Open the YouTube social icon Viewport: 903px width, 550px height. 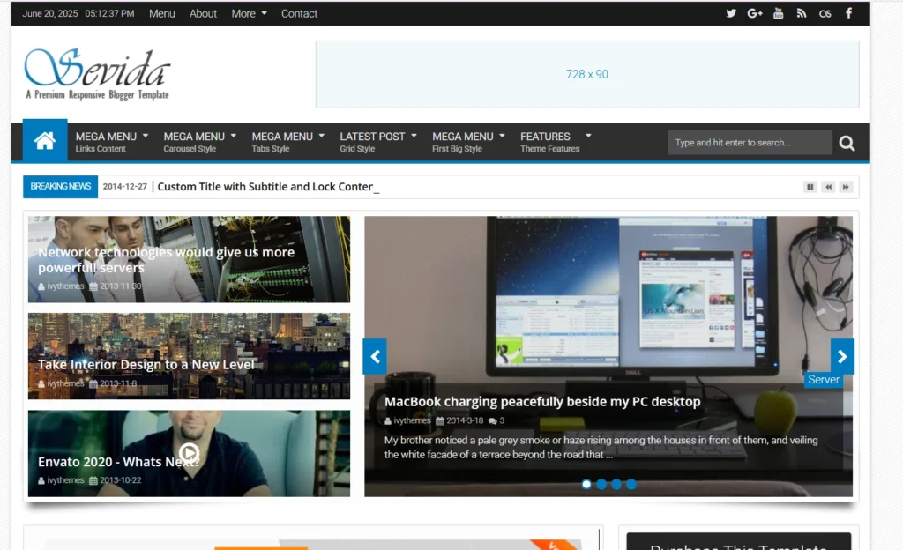779,13
